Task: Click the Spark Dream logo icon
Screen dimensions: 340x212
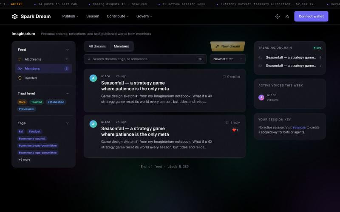Action: click(15, 17)
